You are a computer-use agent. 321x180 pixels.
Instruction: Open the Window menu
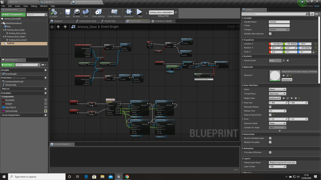pyautogui.click(x=44, y=6)
